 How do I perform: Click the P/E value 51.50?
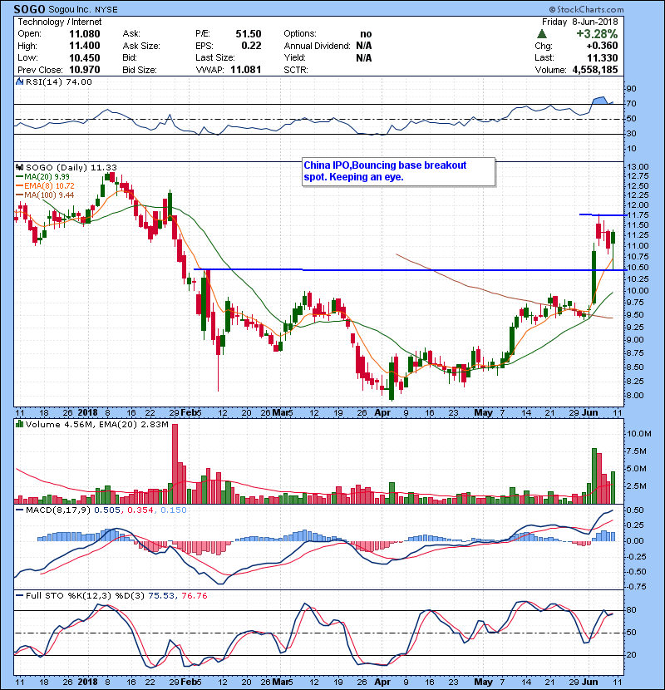[249, 34]
